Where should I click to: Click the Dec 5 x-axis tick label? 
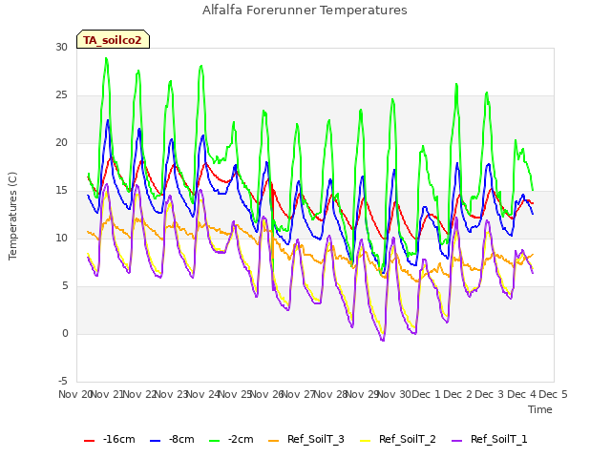pyautogui.click(x=553, y=394)
